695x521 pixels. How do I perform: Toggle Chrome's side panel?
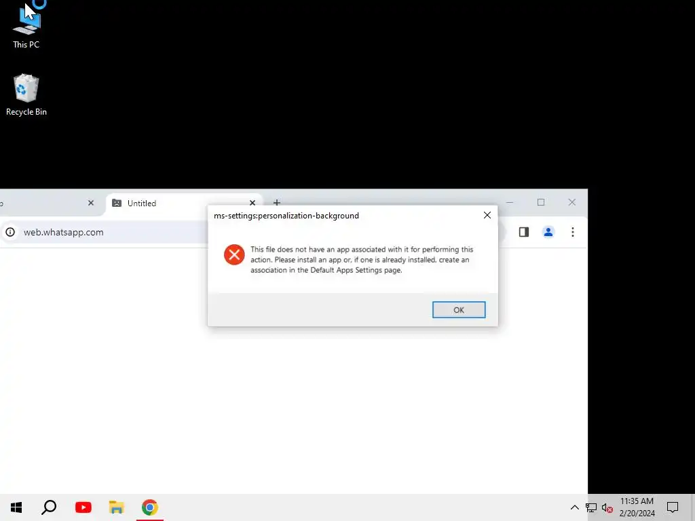524,232
